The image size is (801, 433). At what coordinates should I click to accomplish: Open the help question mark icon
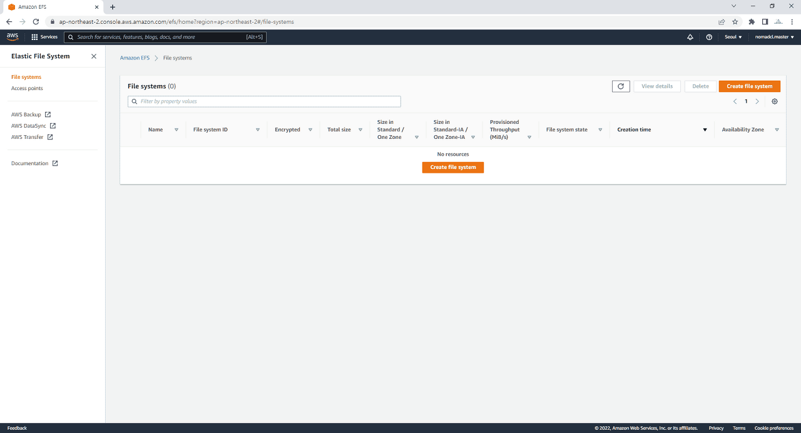[x=709, y=37]
